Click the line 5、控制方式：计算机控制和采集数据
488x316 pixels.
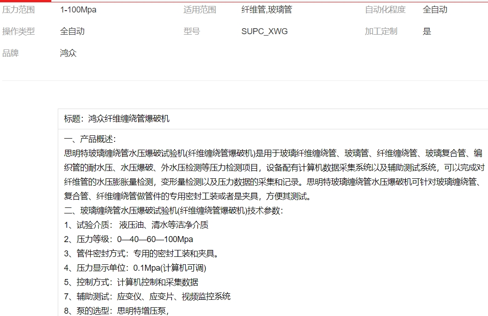coord(131,282)
